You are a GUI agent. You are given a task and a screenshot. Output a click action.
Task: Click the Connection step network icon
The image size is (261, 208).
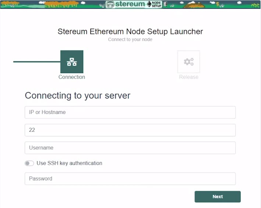point(72,62)
